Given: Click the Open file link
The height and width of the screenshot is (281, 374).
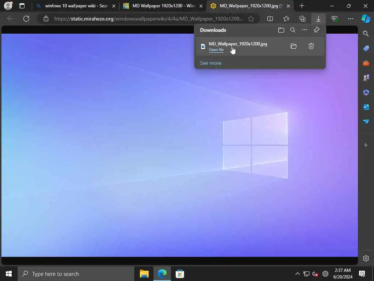Looking at the screenshot, I should point(216,50).
